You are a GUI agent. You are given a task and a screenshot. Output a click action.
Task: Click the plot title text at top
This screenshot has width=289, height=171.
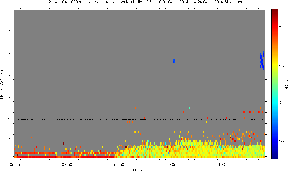[146, 2]
